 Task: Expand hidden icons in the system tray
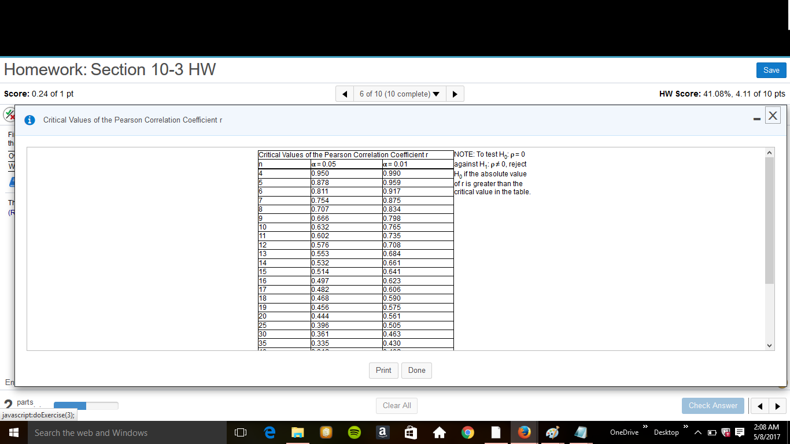(698, 432)
